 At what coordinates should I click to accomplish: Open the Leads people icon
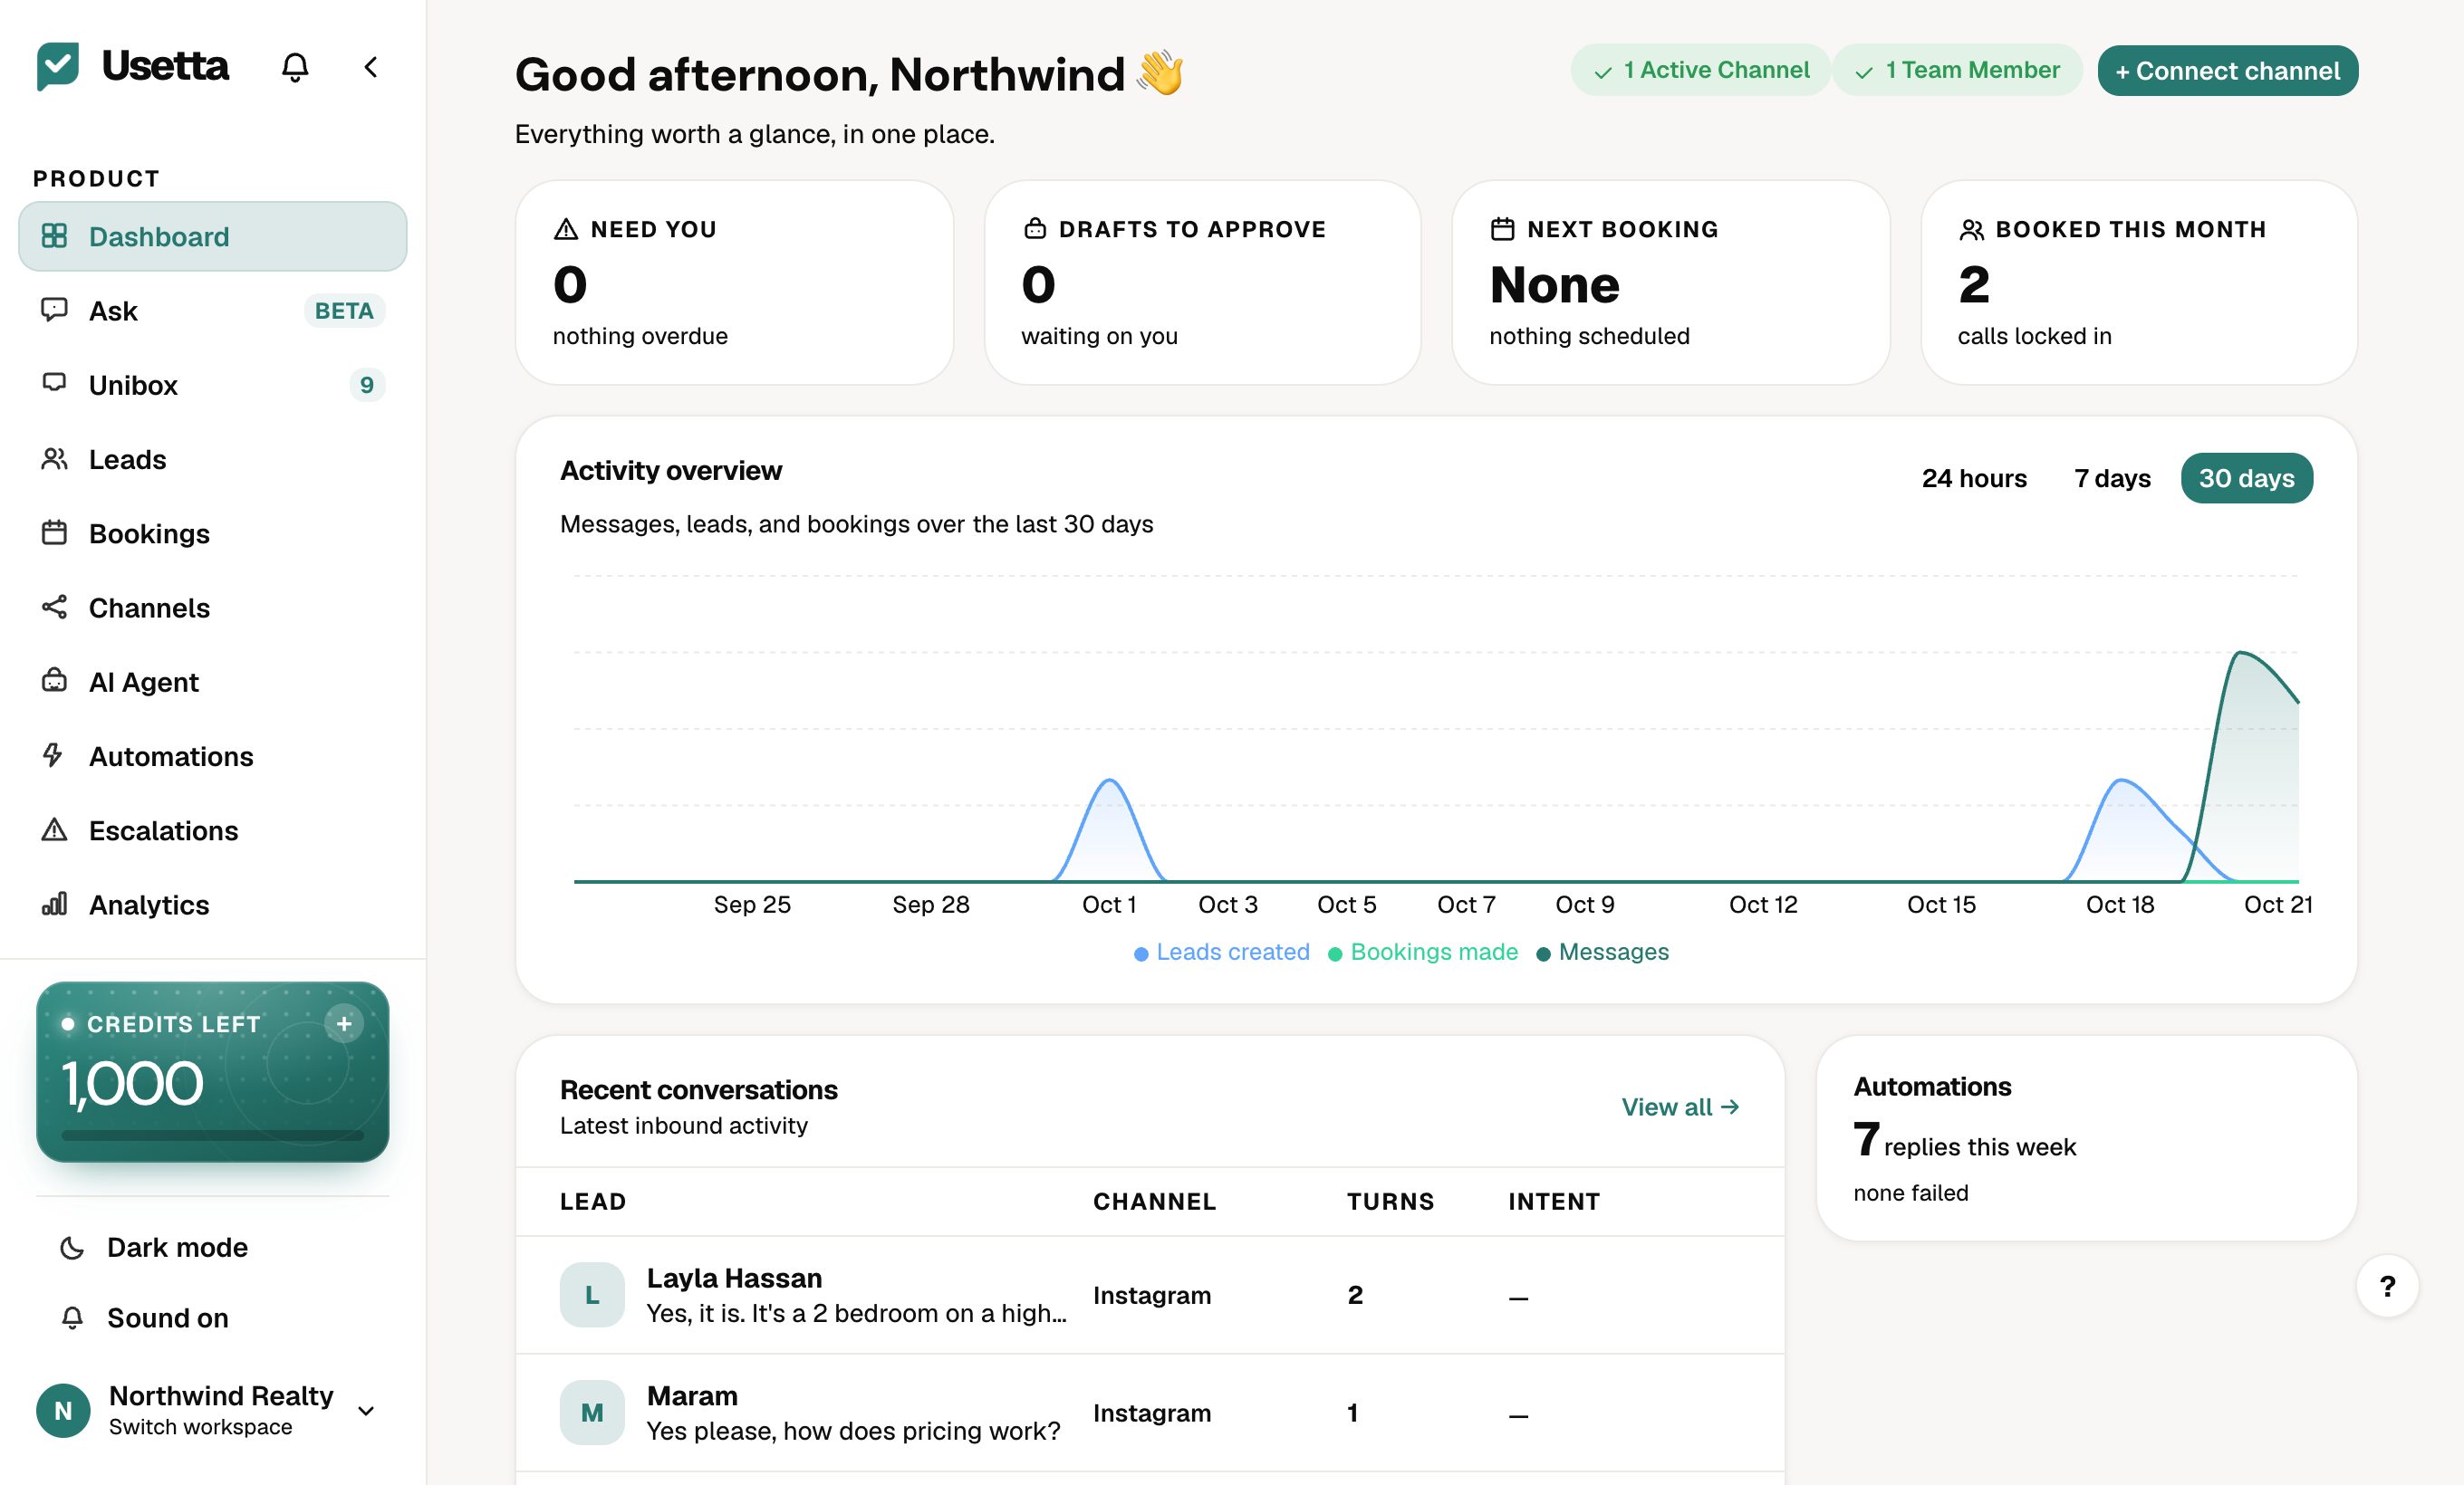(54, 459)
